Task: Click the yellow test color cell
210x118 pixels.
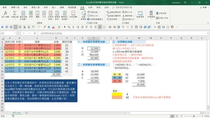Action: pos(117,94)
